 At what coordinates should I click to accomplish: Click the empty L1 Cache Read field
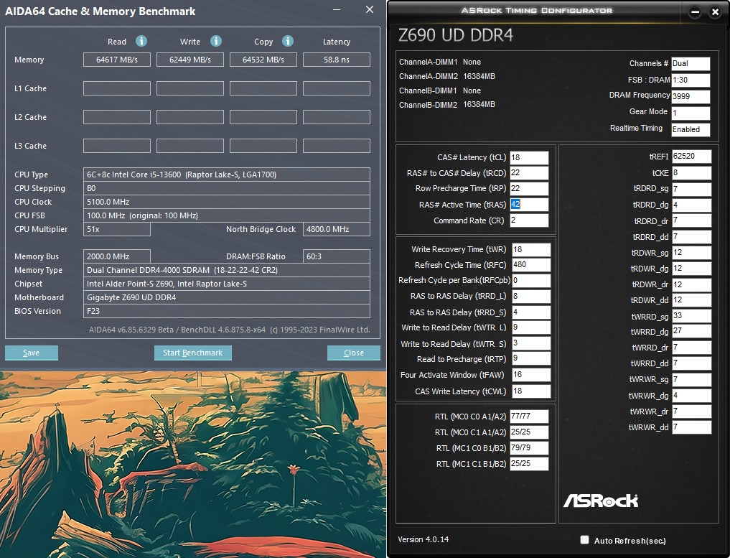(117, 88)
